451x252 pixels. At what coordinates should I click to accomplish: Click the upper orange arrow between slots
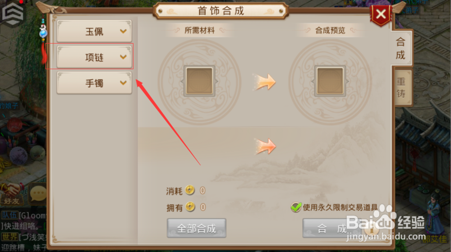264,82
